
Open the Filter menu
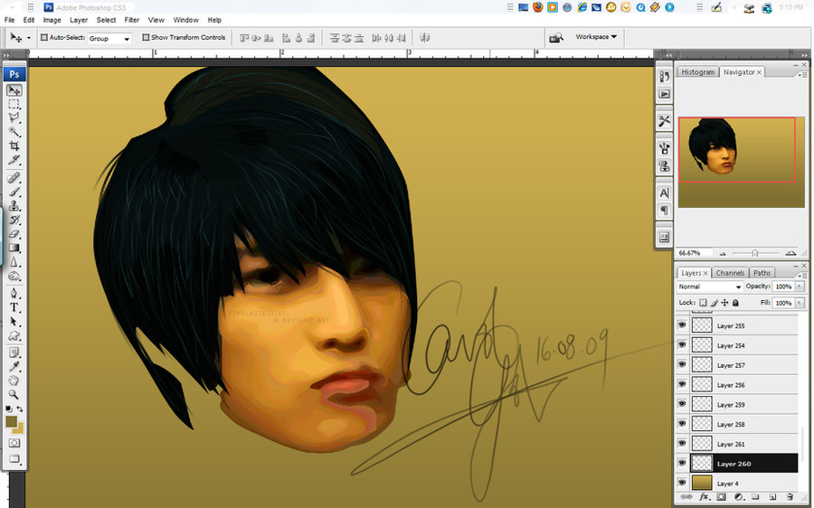(x=132, y=20)
